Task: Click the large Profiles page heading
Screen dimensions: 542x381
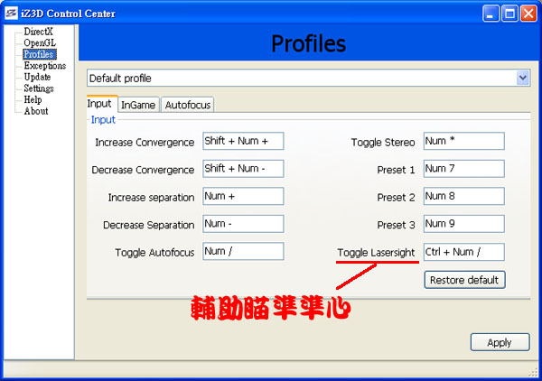Action: point(308,44)
